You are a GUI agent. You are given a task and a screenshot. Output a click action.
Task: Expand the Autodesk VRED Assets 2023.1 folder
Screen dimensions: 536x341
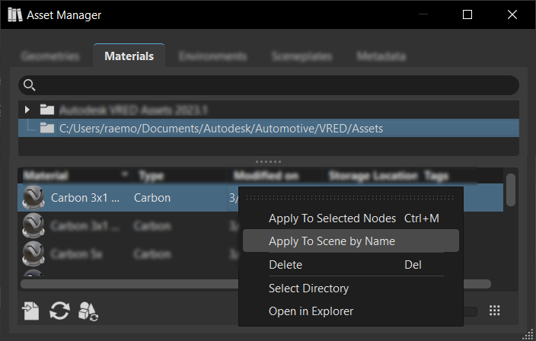click(x=27, y=109)
